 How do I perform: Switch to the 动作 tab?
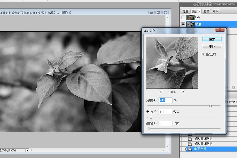[215, 12]
